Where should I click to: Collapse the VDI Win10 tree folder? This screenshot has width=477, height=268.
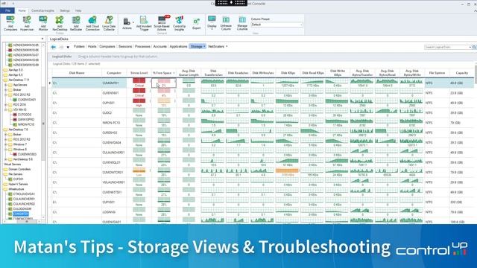(6, 109)
